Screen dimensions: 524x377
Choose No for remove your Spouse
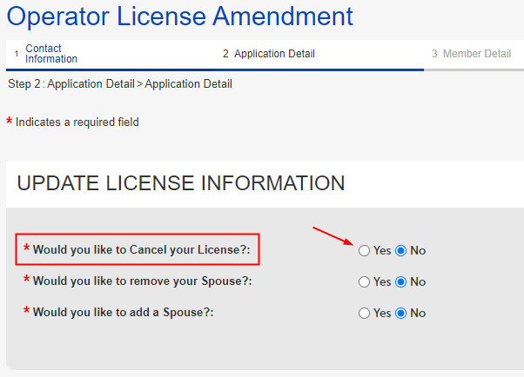(401, 281)
